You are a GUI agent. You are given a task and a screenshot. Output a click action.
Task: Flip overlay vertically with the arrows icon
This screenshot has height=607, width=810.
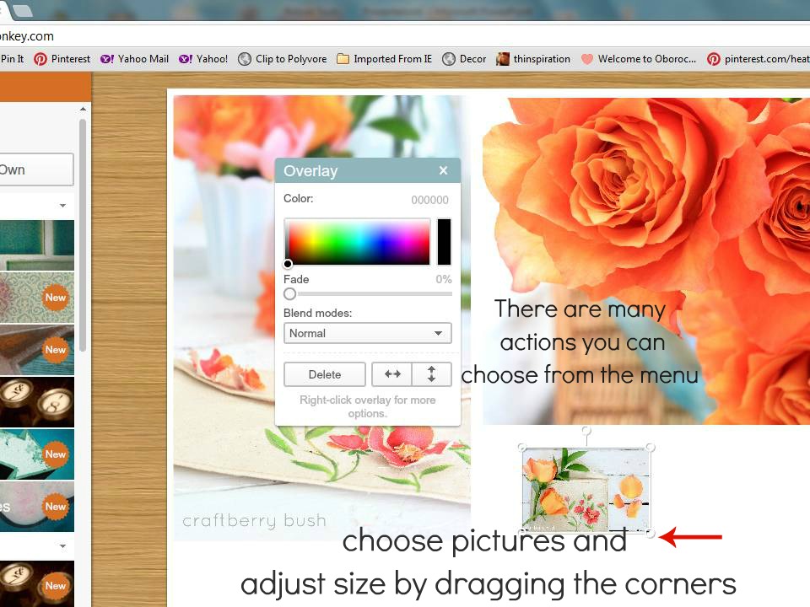[432, 374]
